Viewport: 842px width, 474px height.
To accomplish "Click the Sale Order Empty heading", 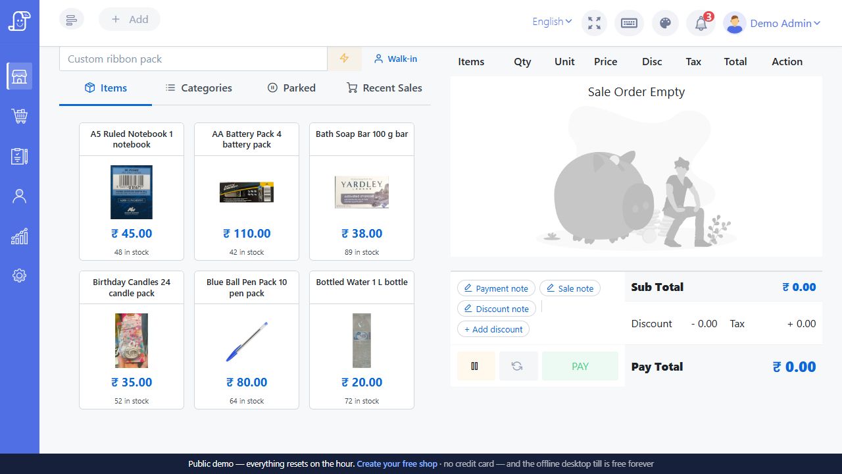I will (636, 92).
